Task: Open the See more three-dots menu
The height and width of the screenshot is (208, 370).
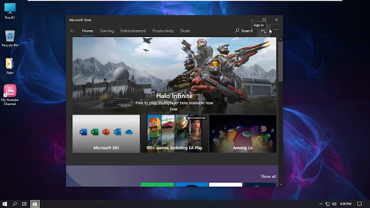Action: coord(276,30)
